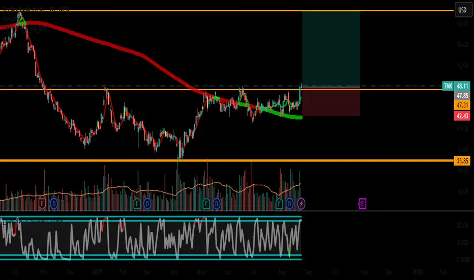Click the Jul label on time axis

click(x=253, y=272)
